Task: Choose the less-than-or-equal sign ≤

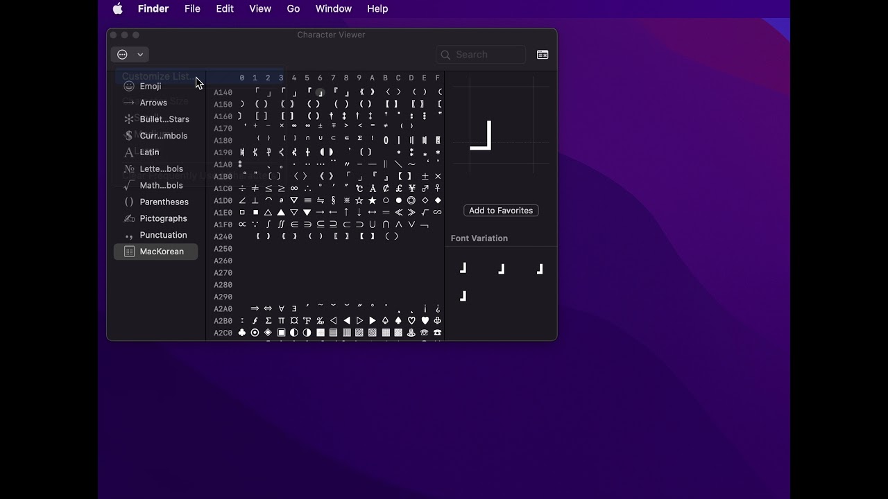Action: point(268,189)
